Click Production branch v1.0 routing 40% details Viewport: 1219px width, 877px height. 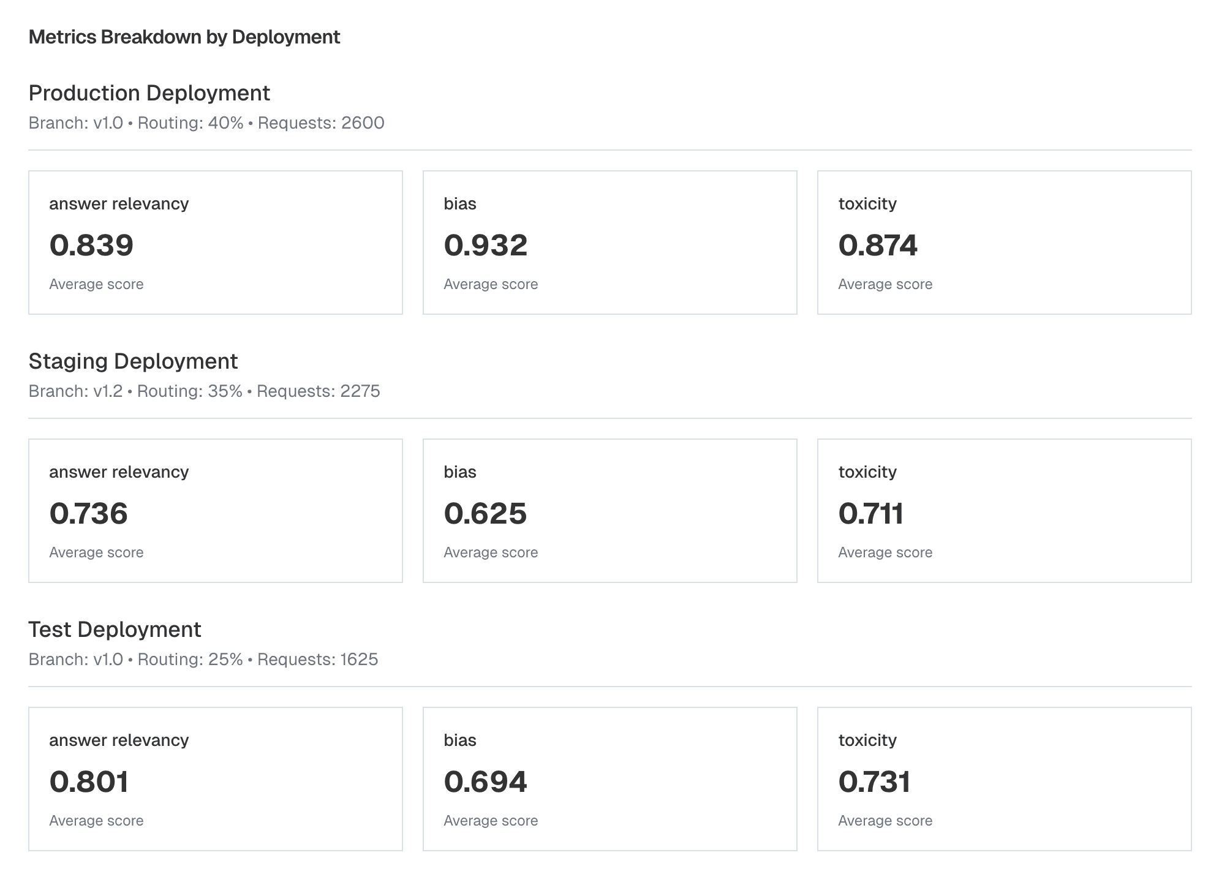206,123
